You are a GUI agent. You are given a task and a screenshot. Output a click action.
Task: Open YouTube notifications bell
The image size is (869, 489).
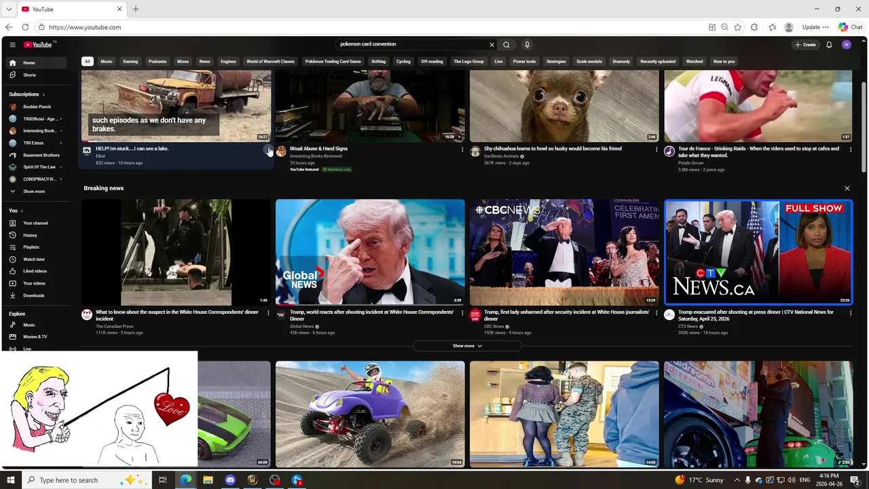click(x=829, y=45)
